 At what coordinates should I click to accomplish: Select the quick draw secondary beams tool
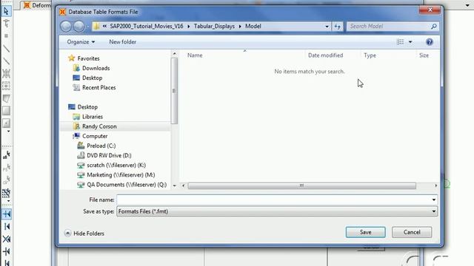(x=6, y=86)
